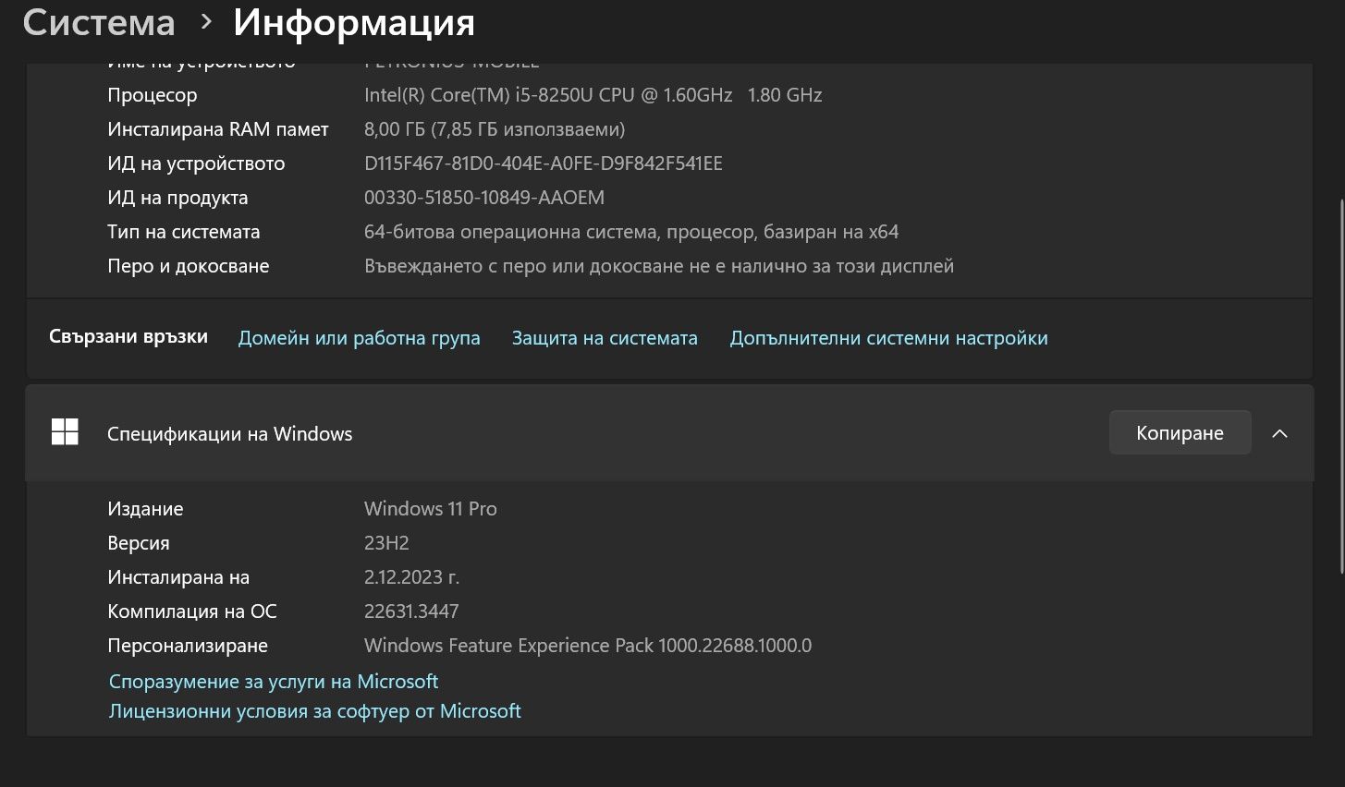Open Домейн или работна група link
This screenshot has width=1345, height=787.
tap(359, 338)
